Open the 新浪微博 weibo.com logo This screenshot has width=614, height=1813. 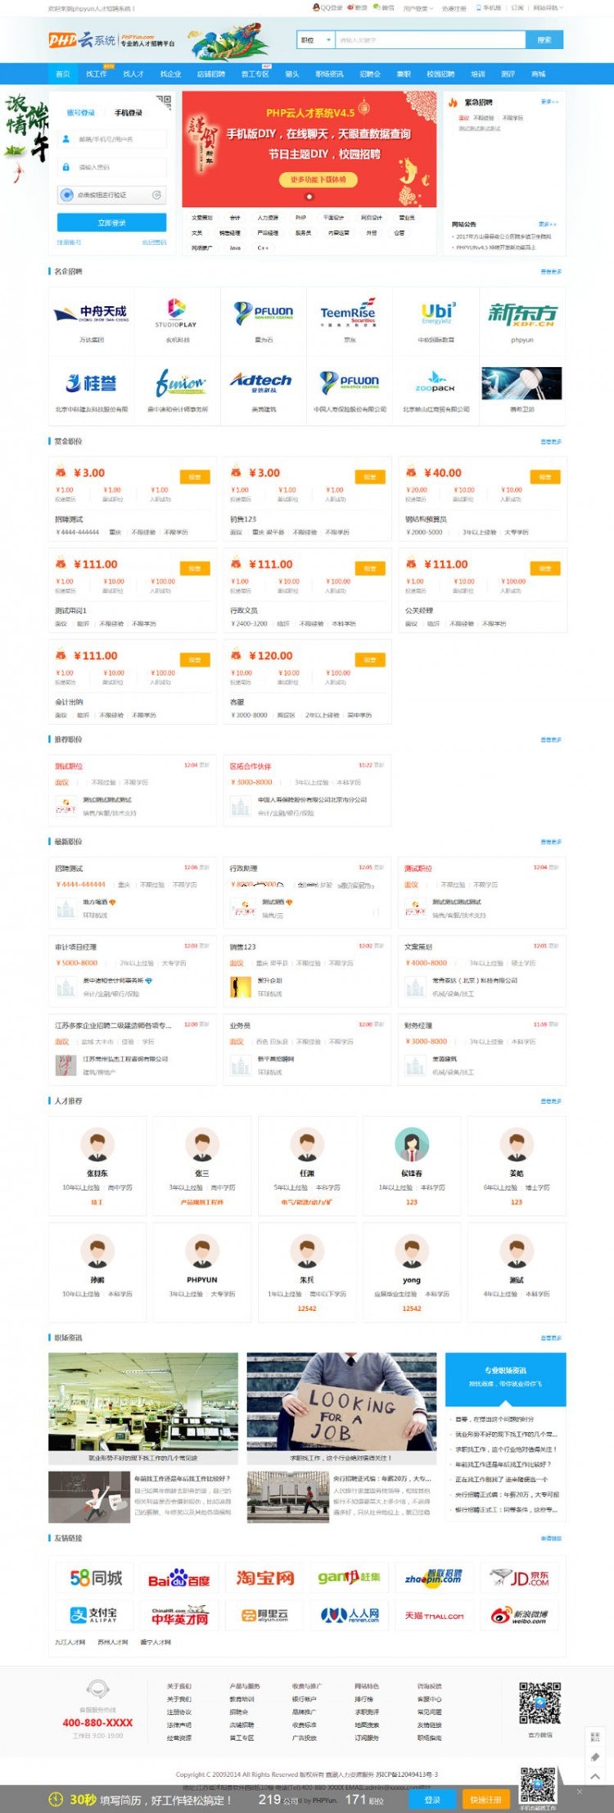tap(518, 1615)
